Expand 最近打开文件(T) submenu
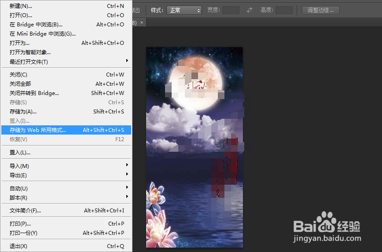The width and height of the screenshot is (382, 252). click(66, 62)
